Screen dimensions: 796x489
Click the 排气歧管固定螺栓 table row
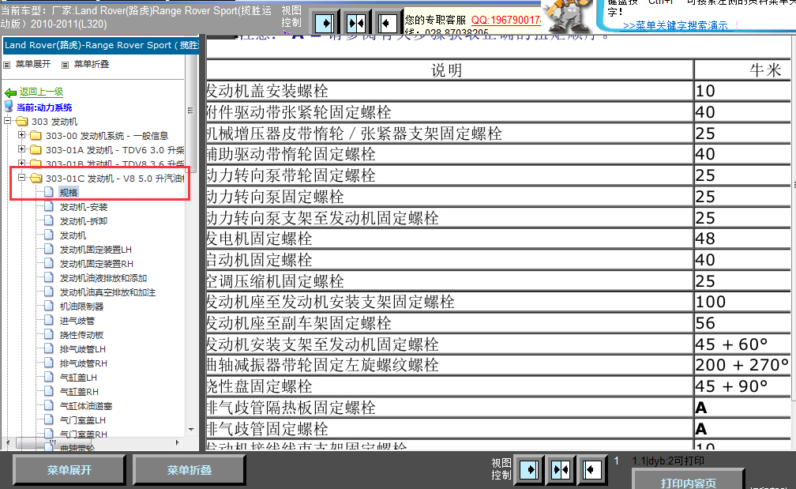(x=498, y=429)
